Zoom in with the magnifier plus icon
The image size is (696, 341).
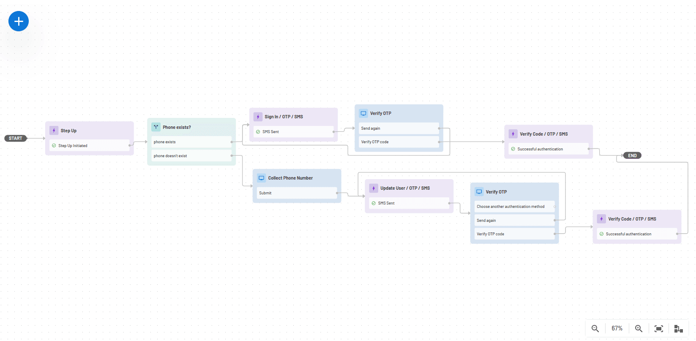click(639, 328)
